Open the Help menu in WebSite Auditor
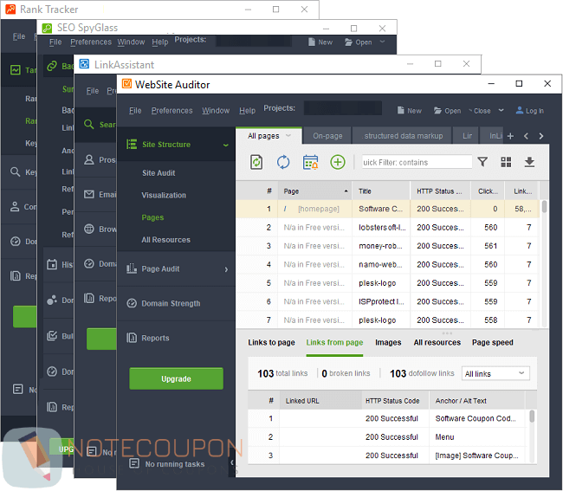This screenshot has height=491, width=563. tap(247, 111)
